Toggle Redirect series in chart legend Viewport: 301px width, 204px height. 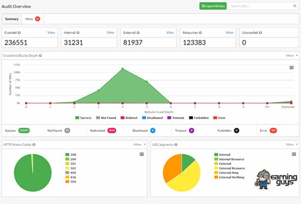click(129, 118)
